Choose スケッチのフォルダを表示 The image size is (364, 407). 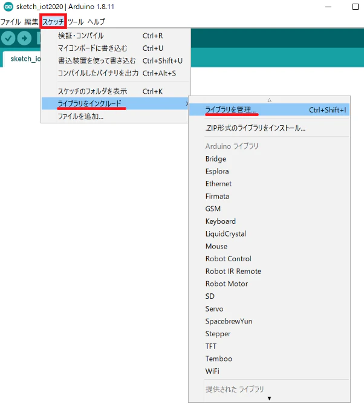(116, 91)
